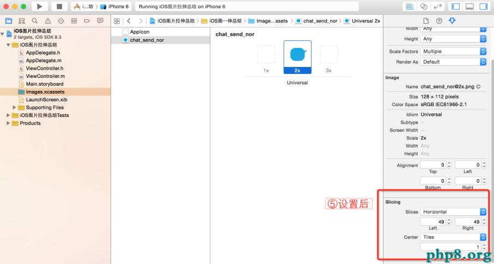Reveal chat_send_nor@2x.png in Finder arrow
This screenshot has height=264, width=494.
click(x=478, y=87)
